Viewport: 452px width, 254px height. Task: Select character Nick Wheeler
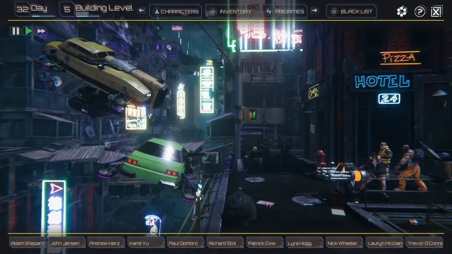point(344,243)
